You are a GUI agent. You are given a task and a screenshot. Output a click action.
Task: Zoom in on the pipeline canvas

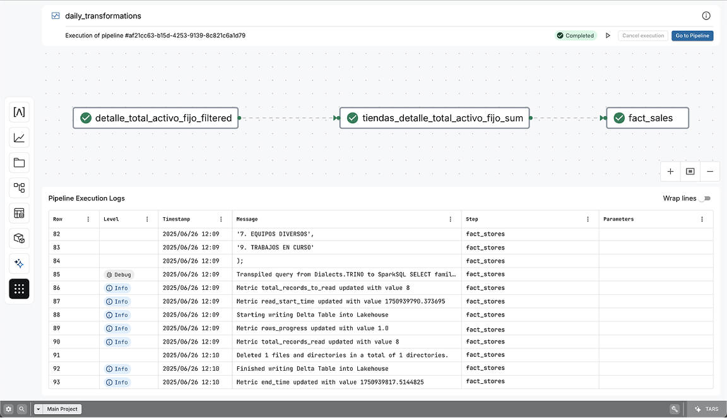coord(670,172)
